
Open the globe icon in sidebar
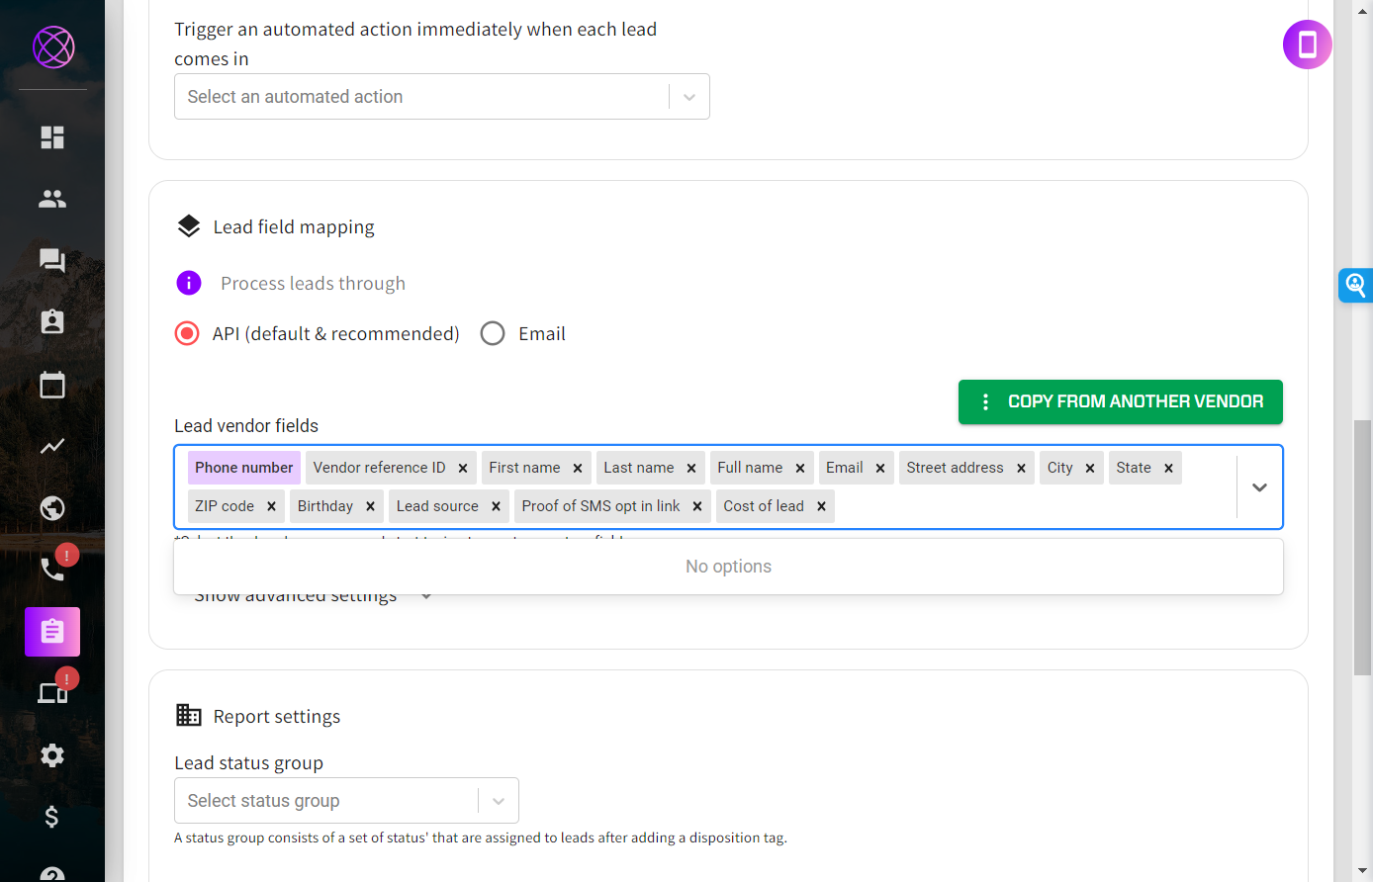click(52, 508)
